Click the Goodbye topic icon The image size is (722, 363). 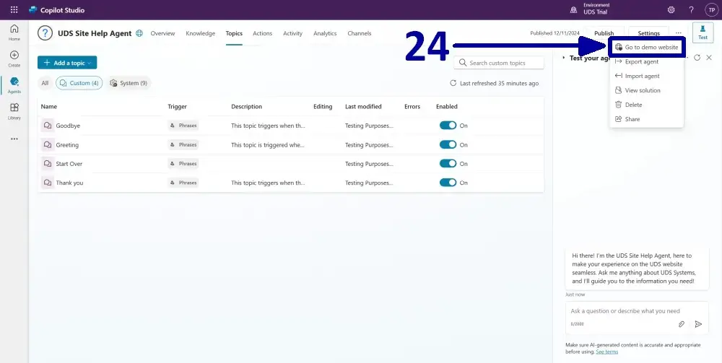(x=48, y=126)
